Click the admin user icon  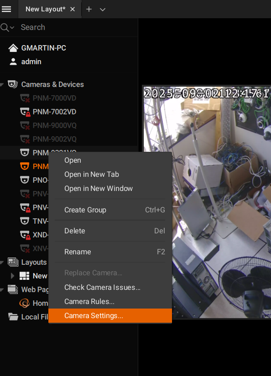point(13,62)
